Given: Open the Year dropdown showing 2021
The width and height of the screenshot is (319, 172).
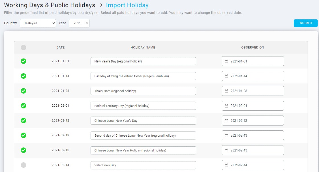Looking at the screenshot, I should (79, 23).
